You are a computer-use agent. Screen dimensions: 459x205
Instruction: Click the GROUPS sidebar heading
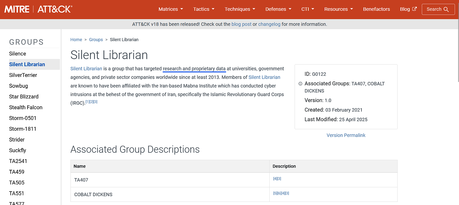26,42
